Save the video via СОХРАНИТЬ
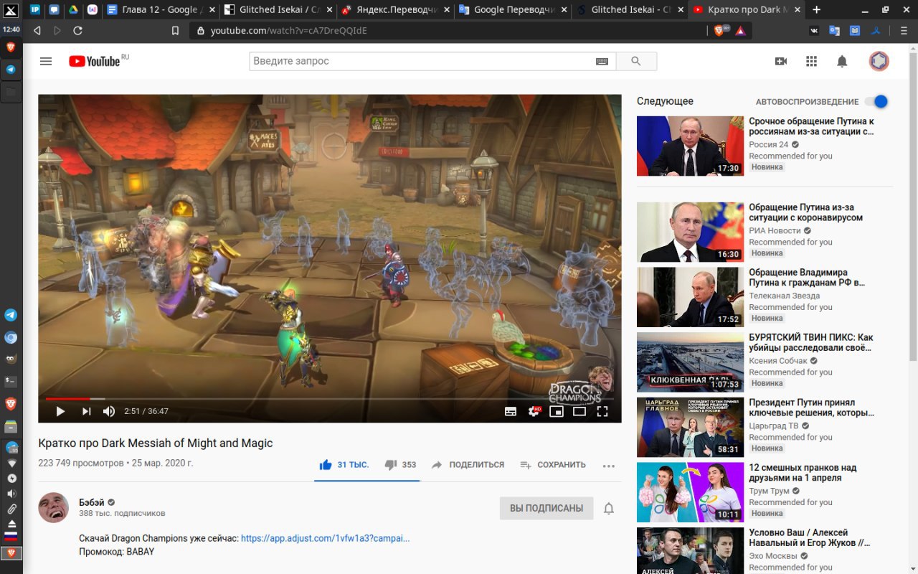This screenshot has width=918, height=574. pos(553,465)
